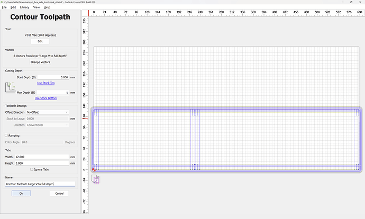
Task: Open the Offset Direction dropdown
Action: click(48, 112)
